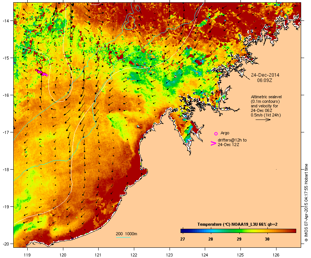
Task: Click colorbar tick label '27'
Action: point(182,239)
